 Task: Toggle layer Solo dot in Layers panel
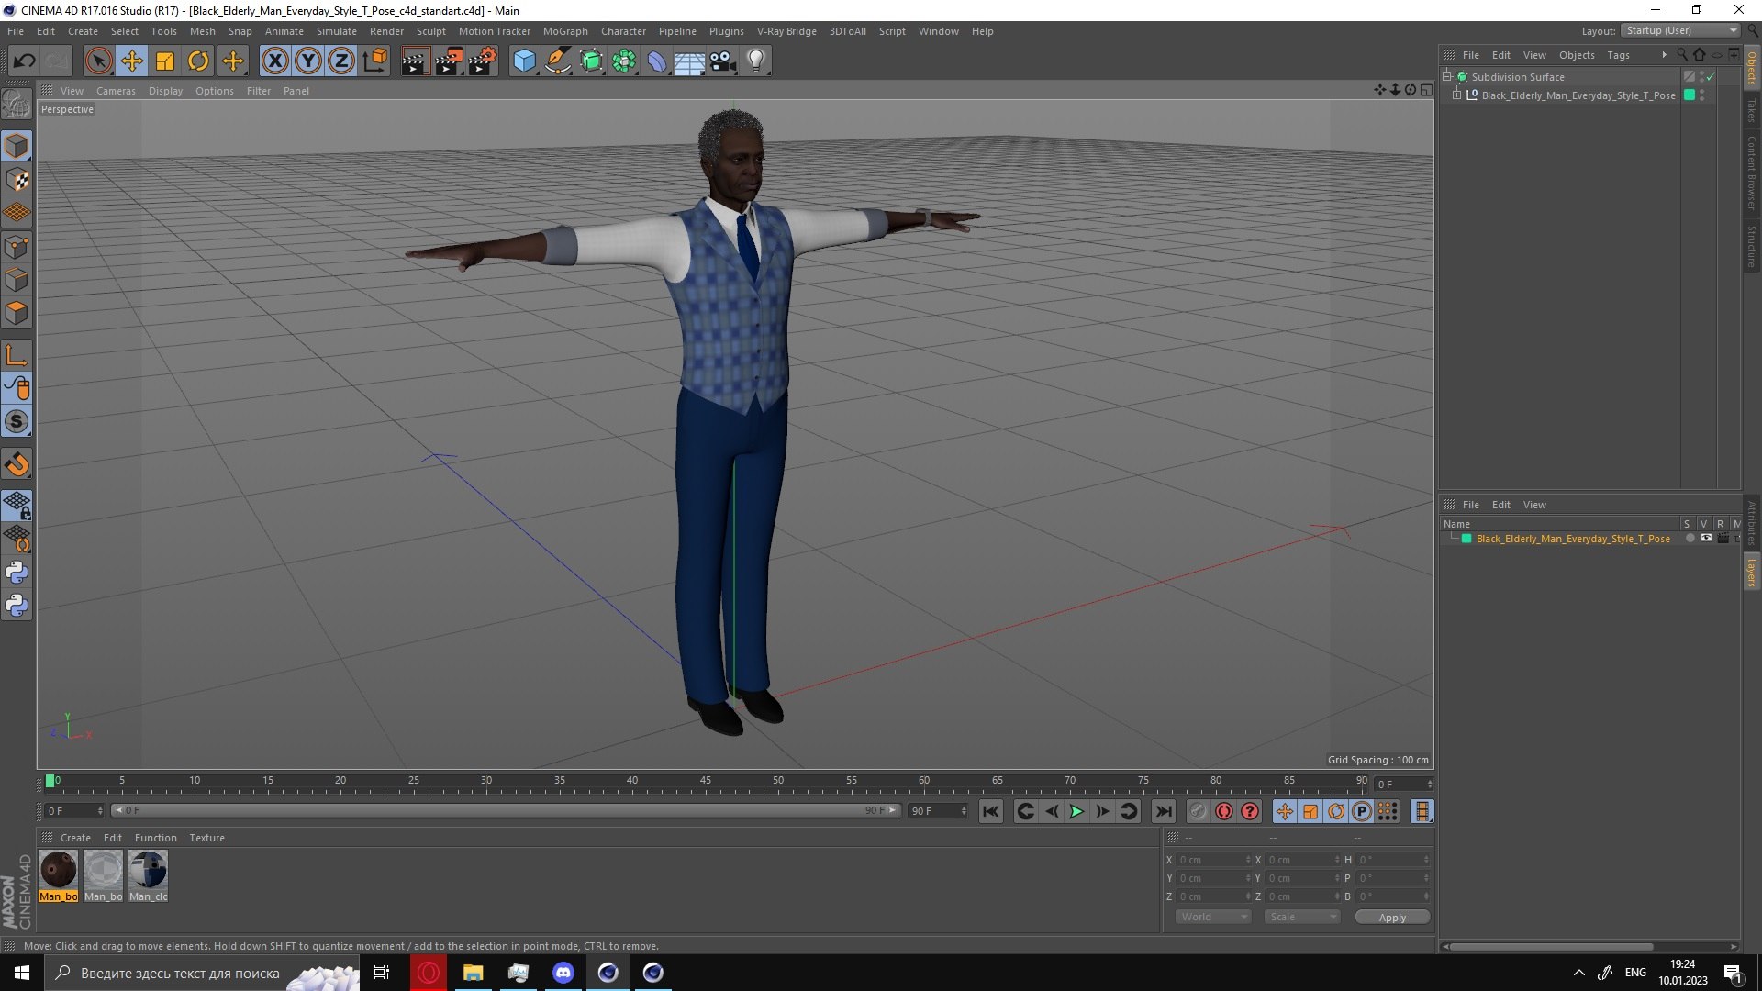coord(1690,539)
